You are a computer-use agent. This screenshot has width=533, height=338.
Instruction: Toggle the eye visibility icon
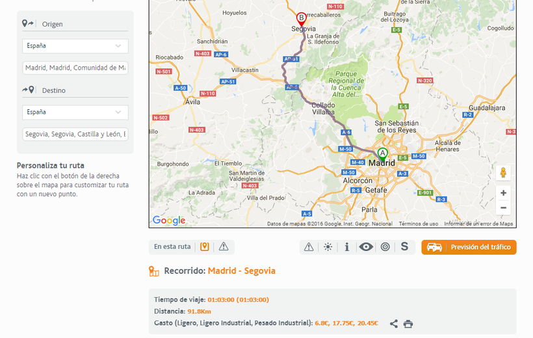tap(366, 247)
